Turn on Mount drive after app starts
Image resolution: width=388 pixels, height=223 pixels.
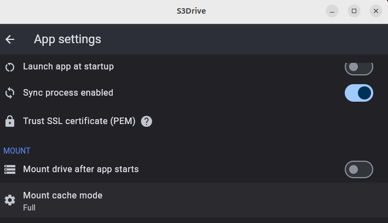359,169
